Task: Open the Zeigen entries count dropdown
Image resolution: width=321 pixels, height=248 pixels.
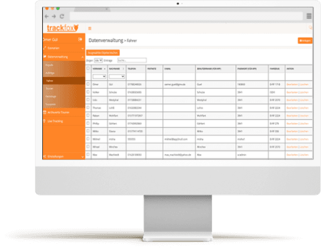Action: (98, 60)
